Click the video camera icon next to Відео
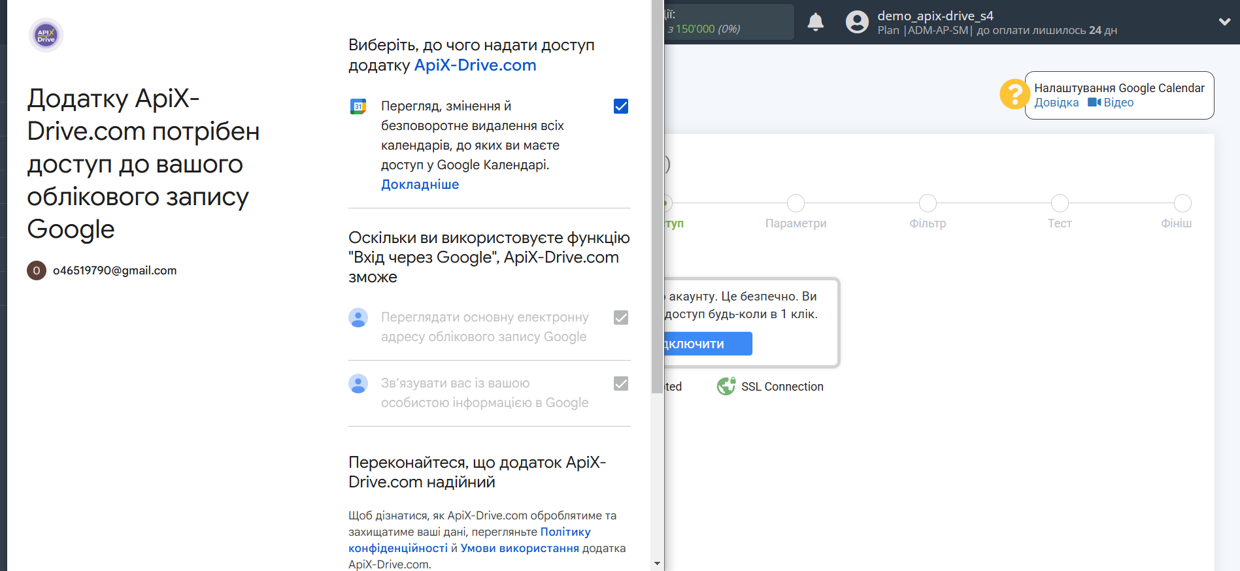The image size is (1240, 571). click(x=1094, y=103)
